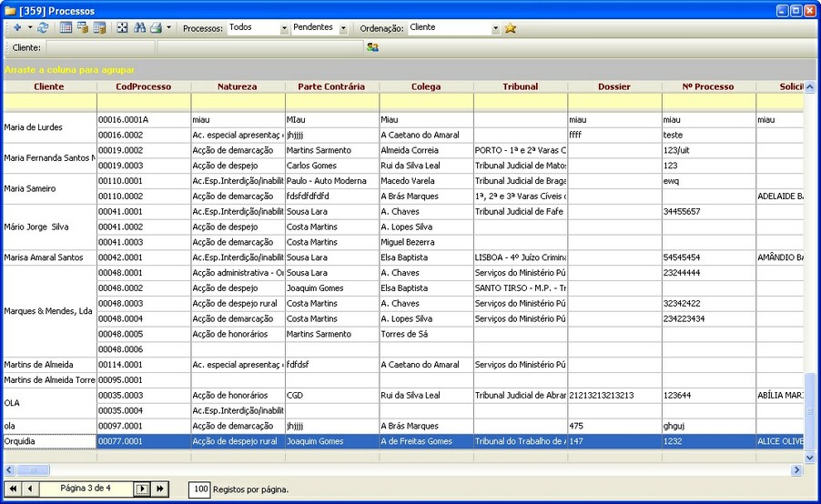This screenshot has height=504, width=821.
Task: Click the calendar grid icon in toolbar
Action: coord(66,27)
